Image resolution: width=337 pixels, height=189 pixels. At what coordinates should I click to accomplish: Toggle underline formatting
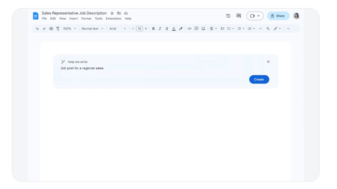(166, 28)
